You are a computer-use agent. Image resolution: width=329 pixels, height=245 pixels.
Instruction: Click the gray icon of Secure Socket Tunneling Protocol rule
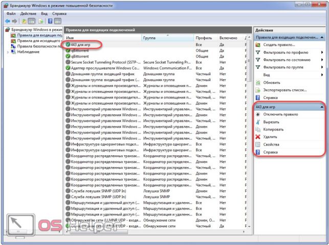[x=68, y=62]
